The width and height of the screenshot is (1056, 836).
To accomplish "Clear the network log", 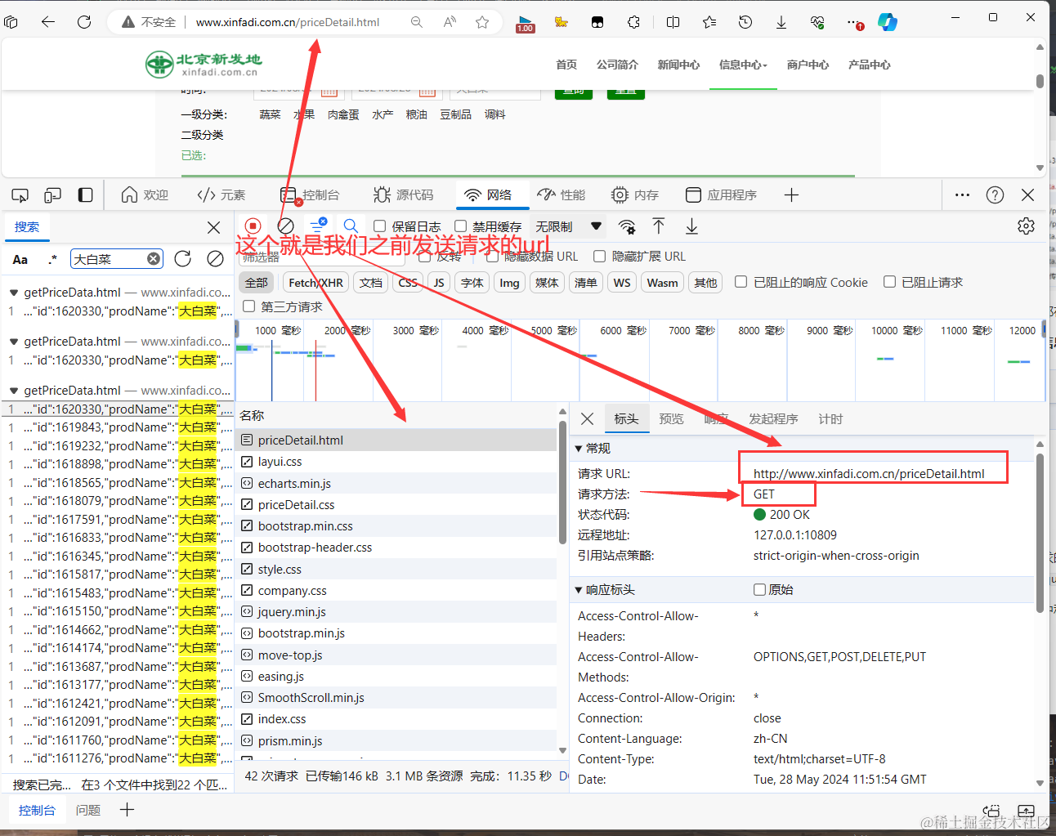I will coord(285,226).
